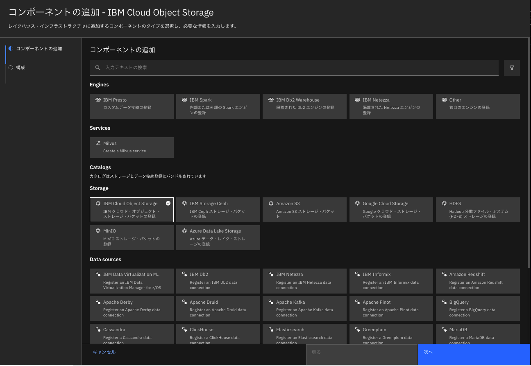Click the Azure Data Lake Storage icon
Image resolution: width=531 pixels, height=366 pixels.
[x=184, y=231]
